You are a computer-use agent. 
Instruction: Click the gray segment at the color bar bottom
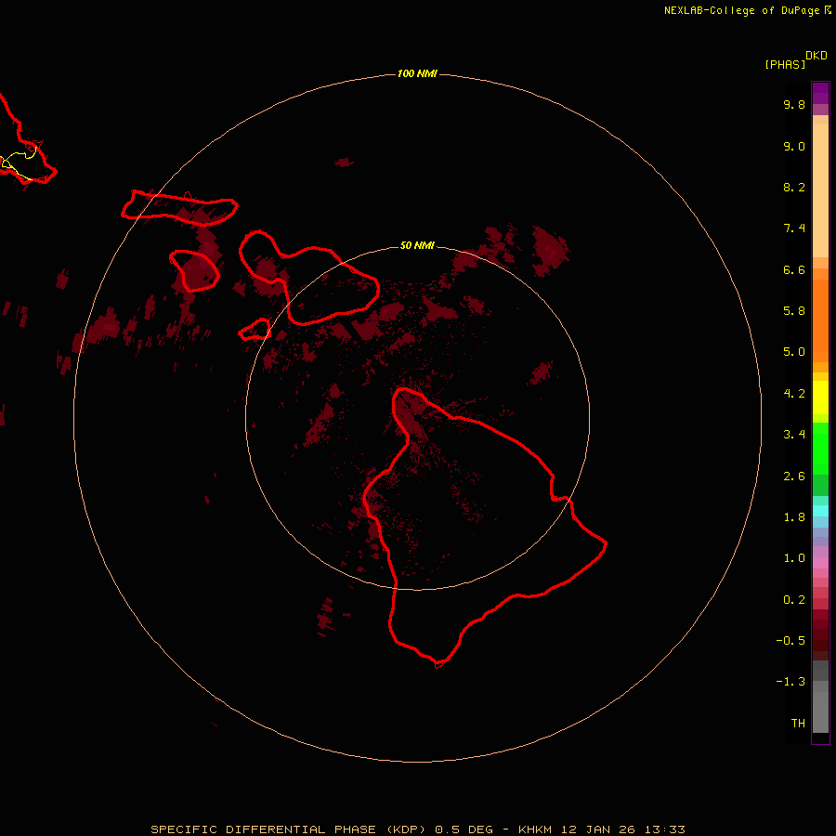point(820,712)
